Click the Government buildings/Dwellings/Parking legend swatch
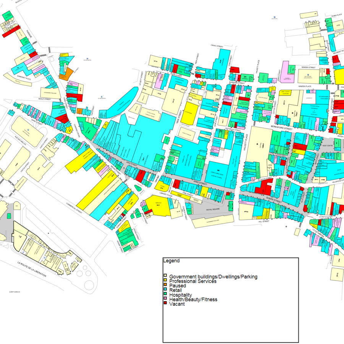This screenshot has width=344, height=344. pyautogui.click(x=165, y=276)
